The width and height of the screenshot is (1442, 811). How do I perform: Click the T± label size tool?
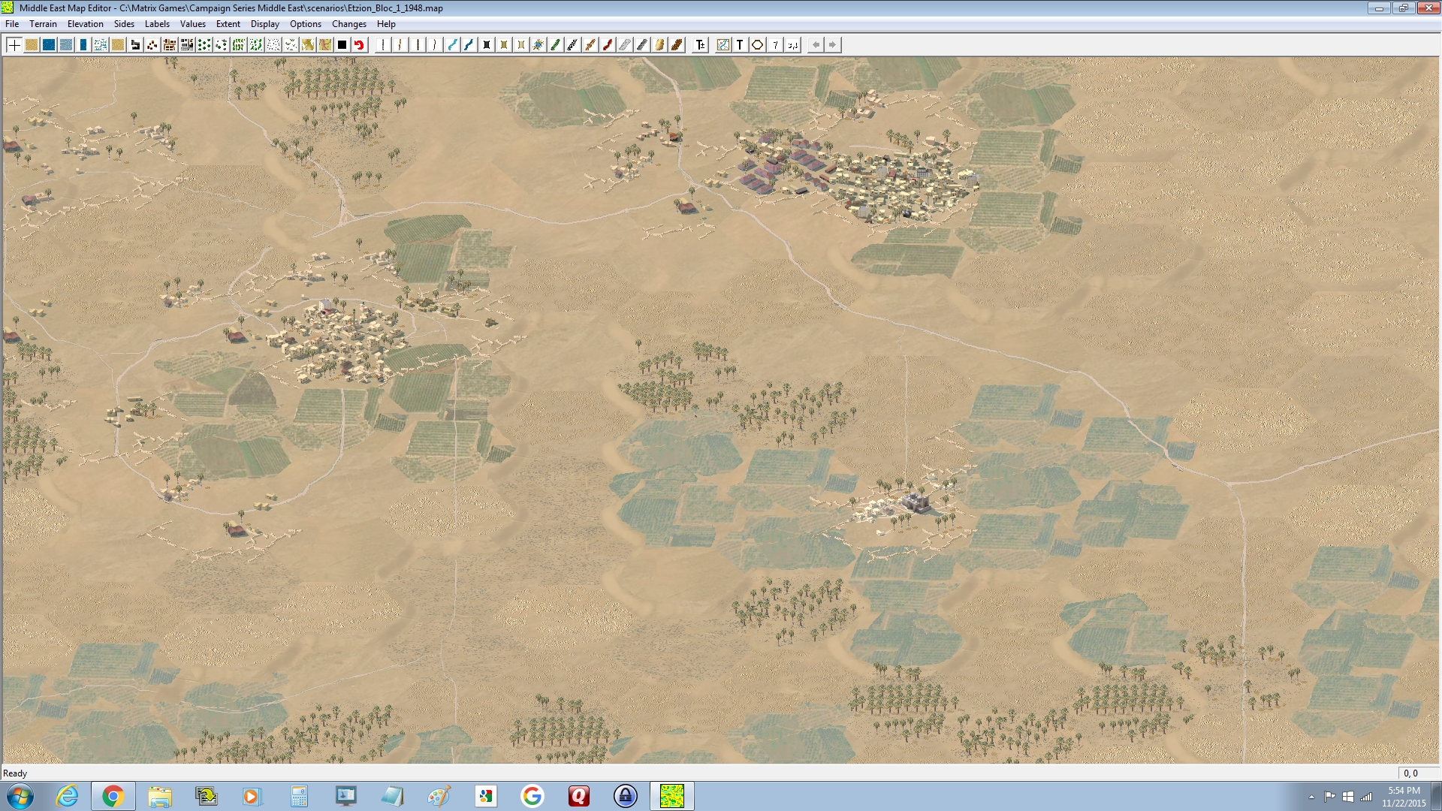pyautogui.click(x=701, y=45)
